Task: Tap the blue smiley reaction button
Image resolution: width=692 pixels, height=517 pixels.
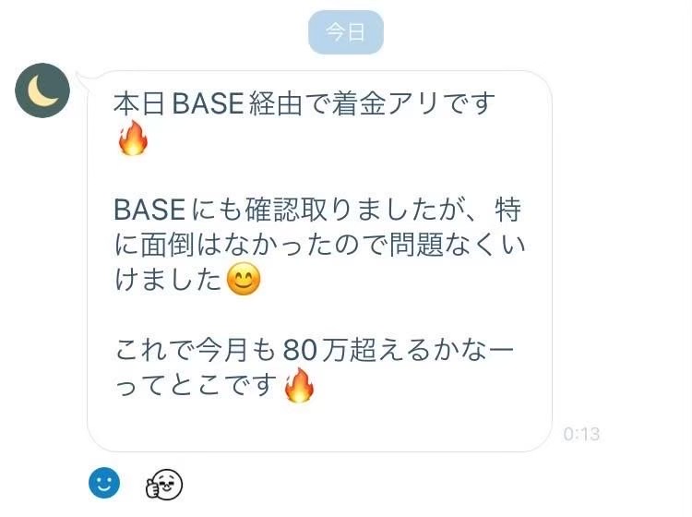Action: [x=104, y=483]
